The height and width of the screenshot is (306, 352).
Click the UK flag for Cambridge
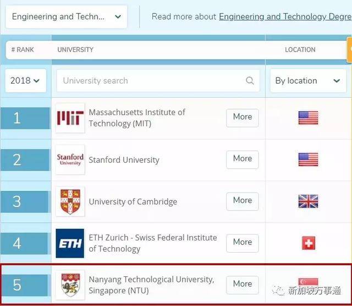[x=308, y=201]
